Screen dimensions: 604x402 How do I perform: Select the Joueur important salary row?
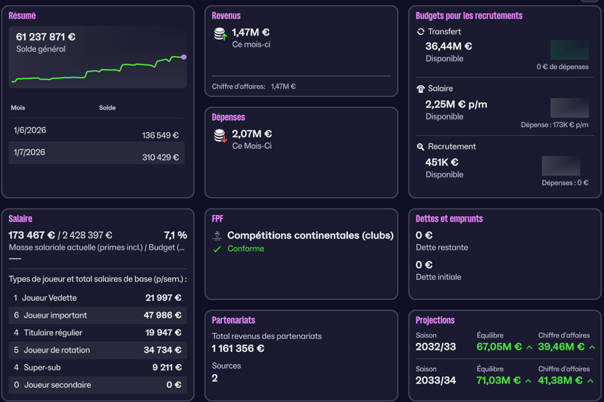coord(98,315)
